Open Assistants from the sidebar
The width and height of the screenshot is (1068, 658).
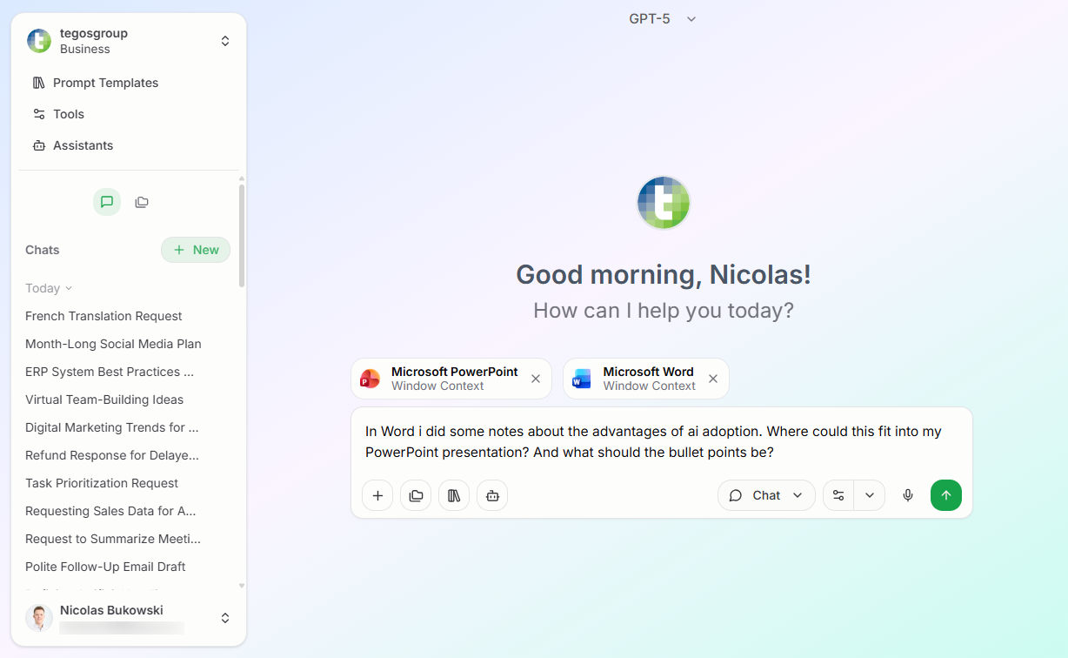[x=83, y=145]
